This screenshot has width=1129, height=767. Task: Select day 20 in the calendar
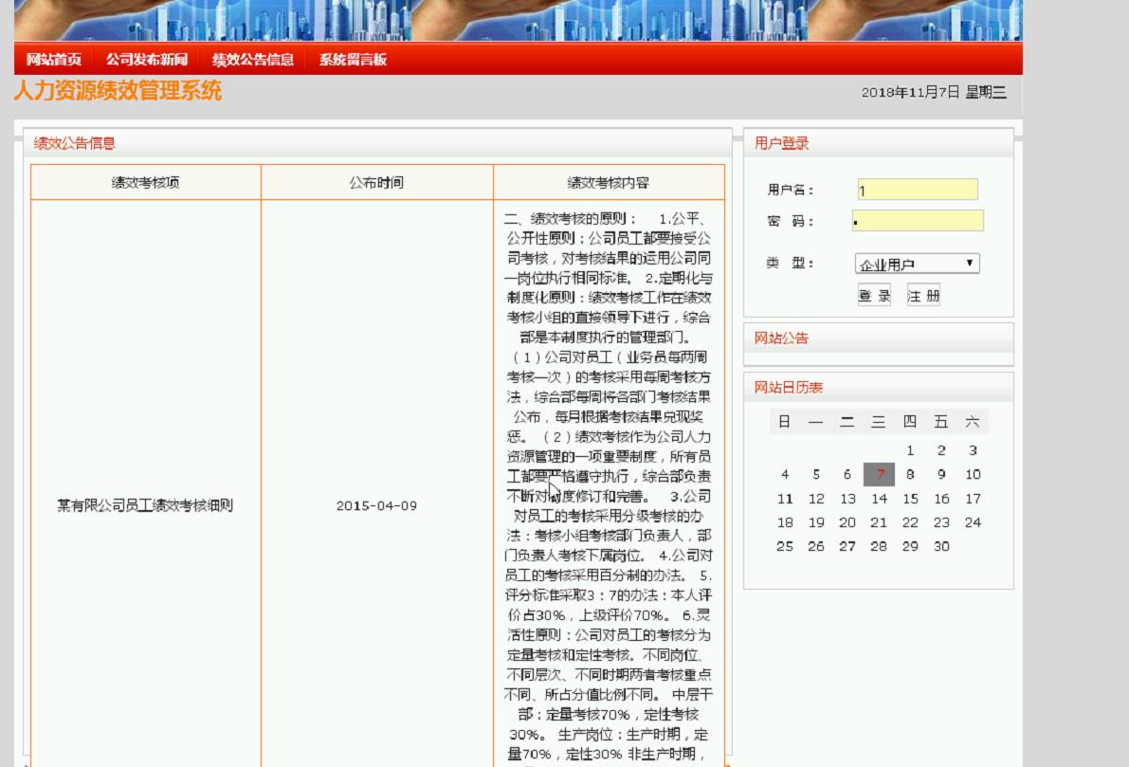point(847,522)
